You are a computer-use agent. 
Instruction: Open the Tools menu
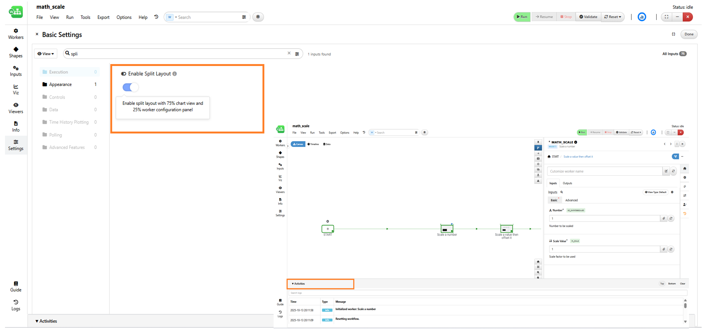pos(85,17)
